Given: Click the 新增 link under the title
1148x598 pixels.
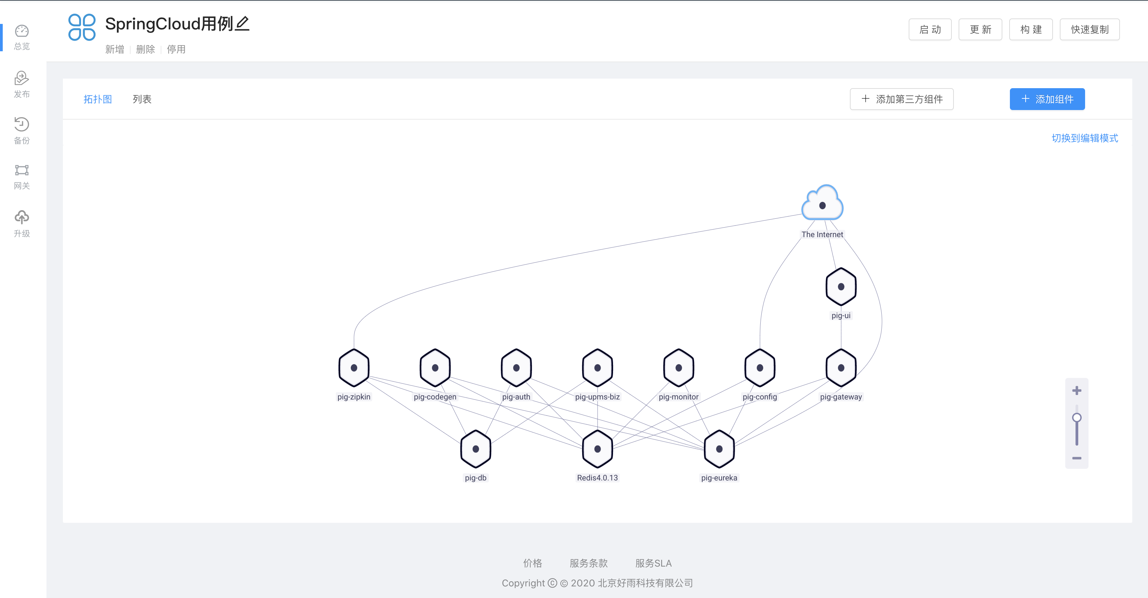Looking at the screenshot, I should pyautogui.click(x=115, y=50).
